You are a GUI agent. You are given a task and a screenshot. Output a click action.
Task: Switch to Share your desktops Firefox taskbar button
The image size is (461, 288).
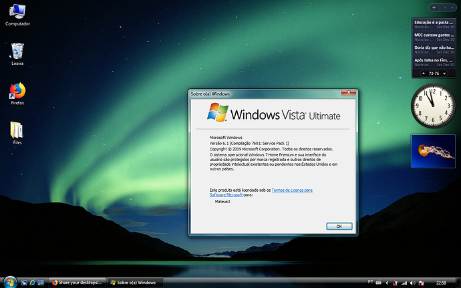(77, 283)
